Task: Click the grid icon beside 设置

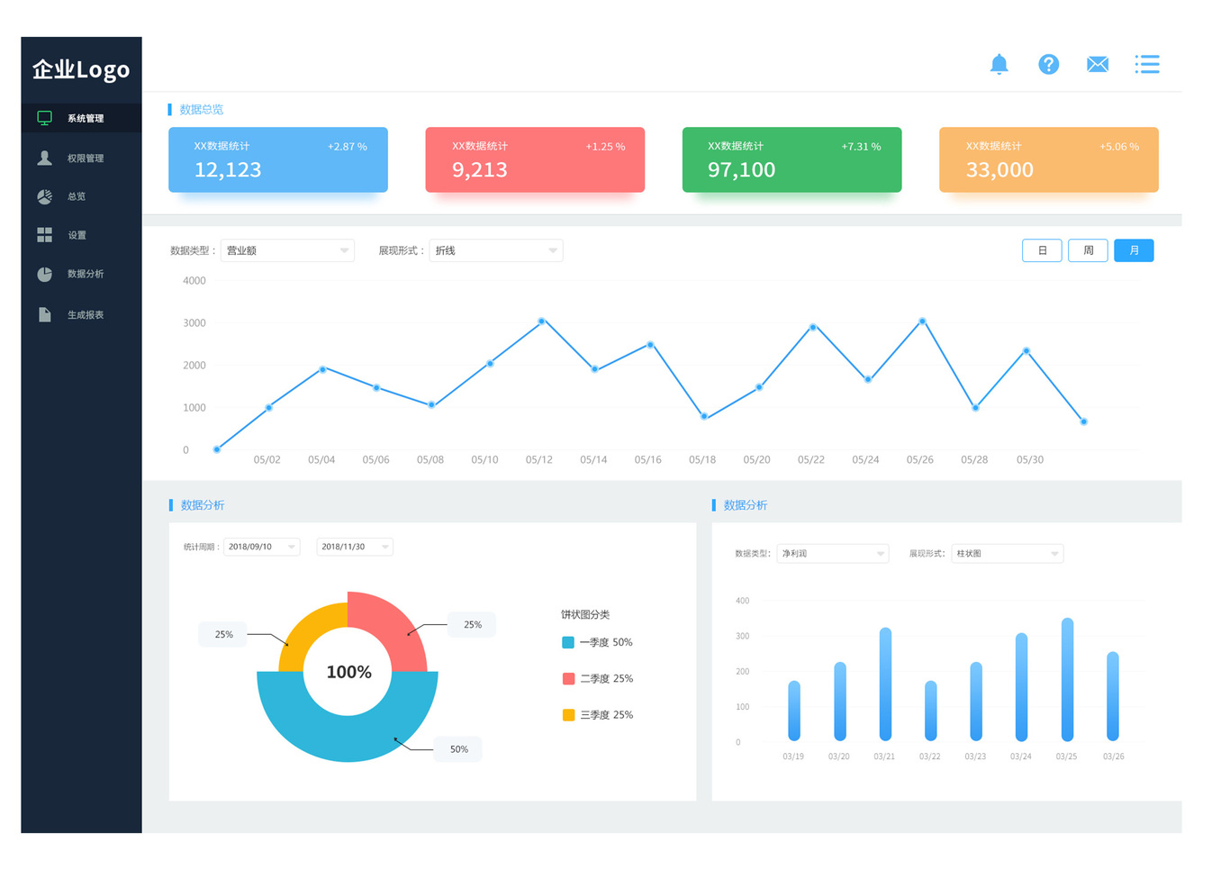Action: (x=44, y=235)
